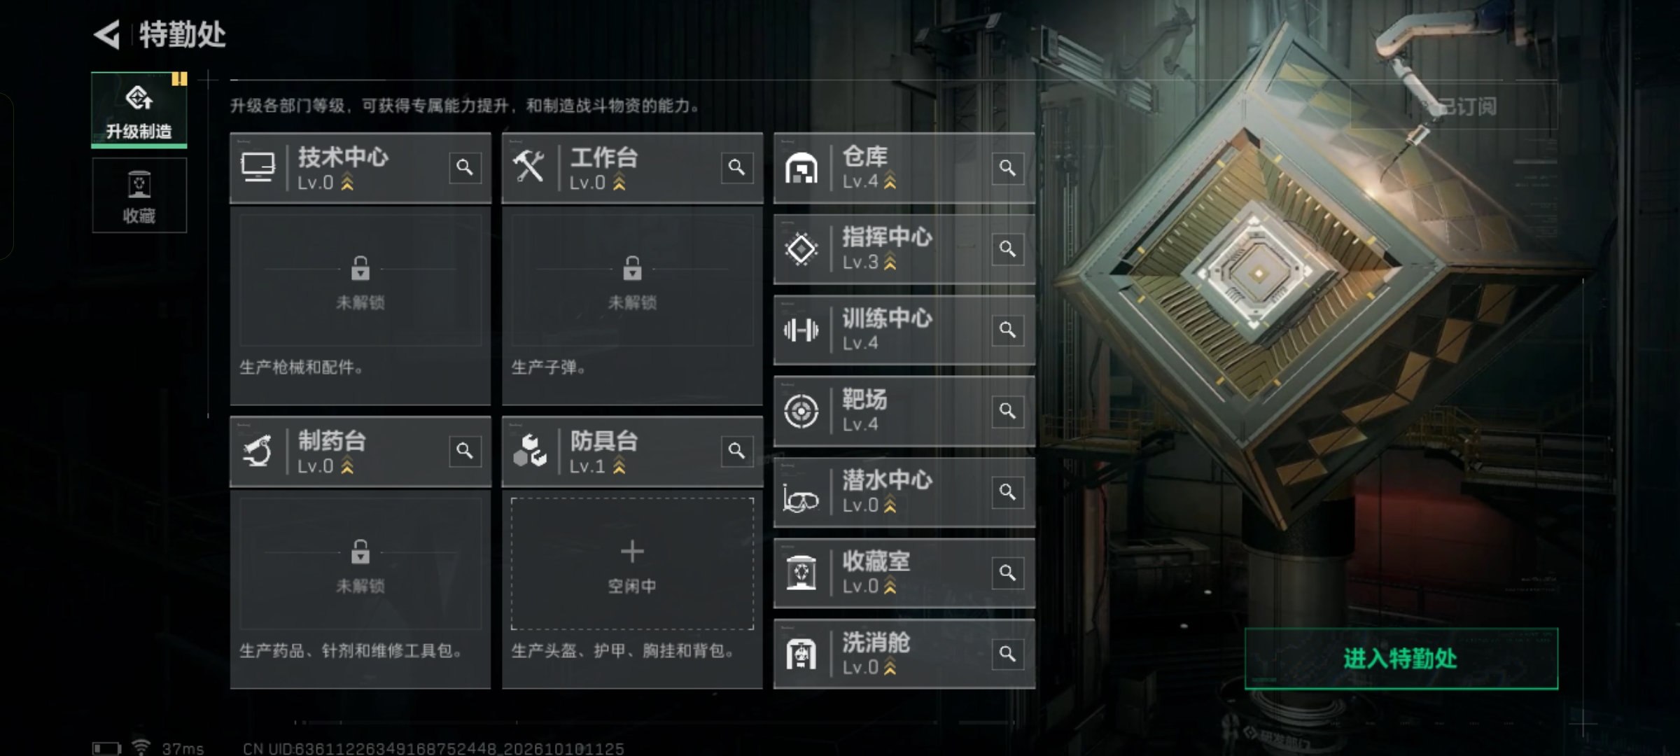
Task: Switch to the 收藏 sidebar tab
Action: [x=139, y=195]
